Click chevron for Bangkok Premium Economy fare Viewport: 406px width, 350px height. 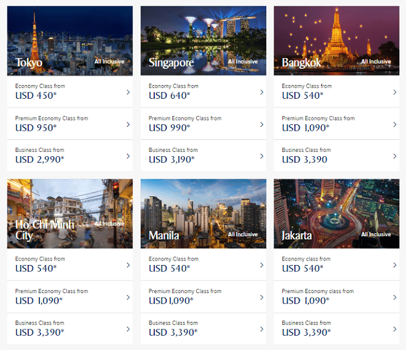[x=395, y=124]
